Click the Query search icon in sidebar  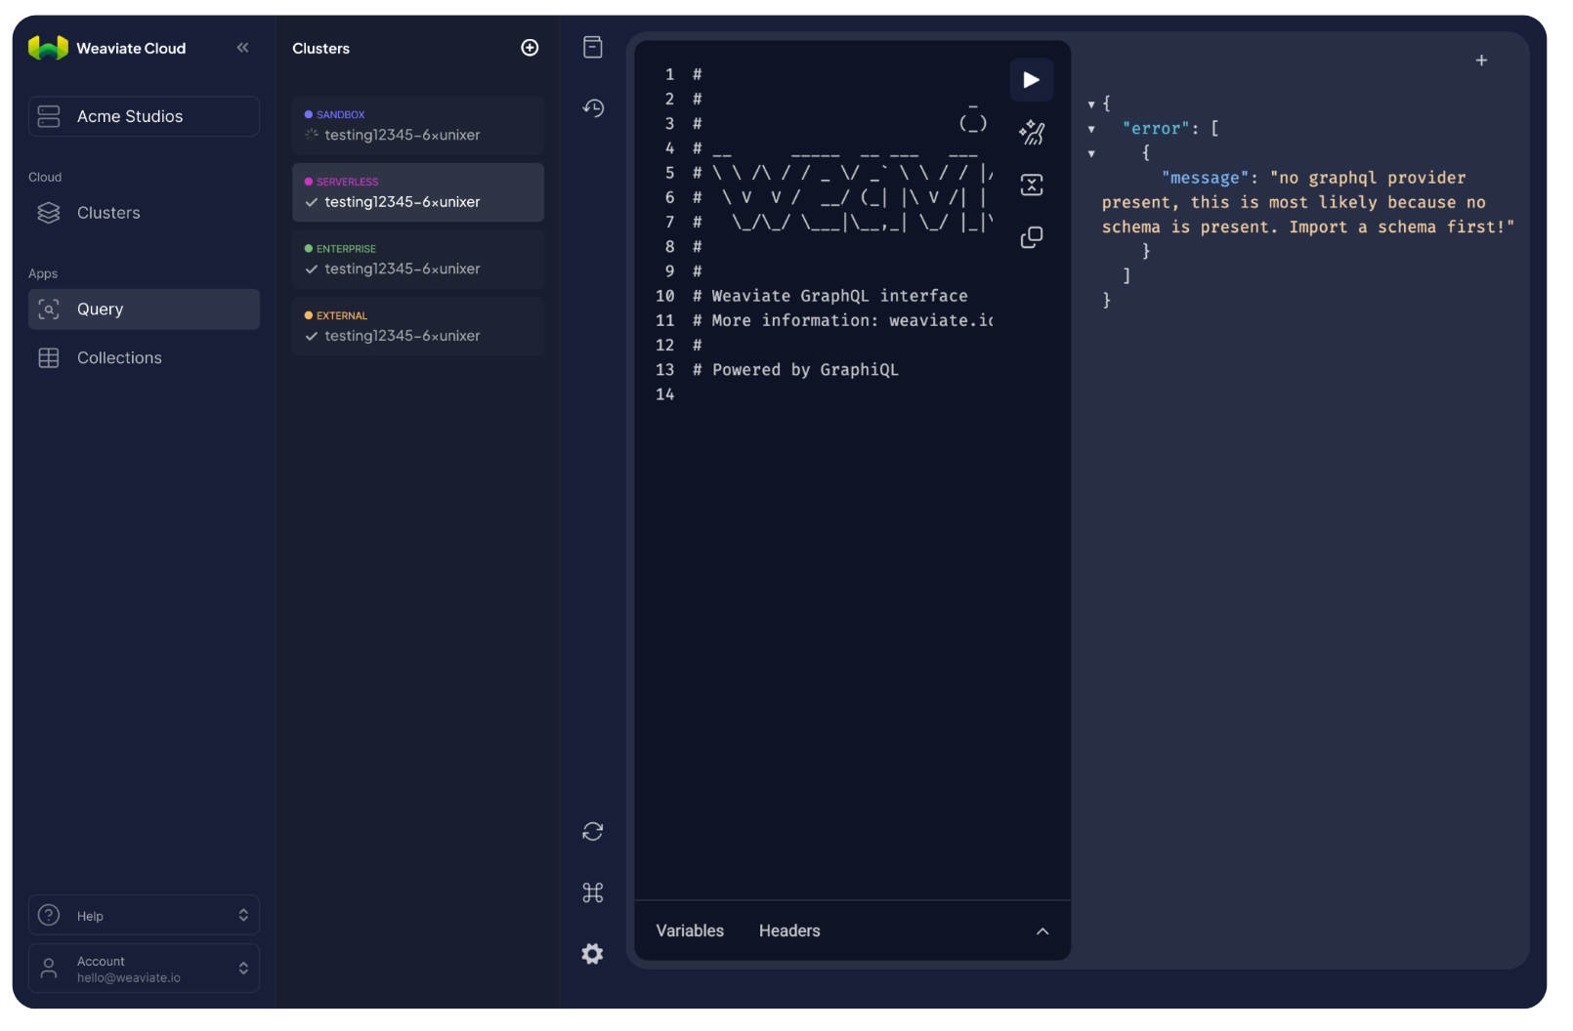click(49, 309)
